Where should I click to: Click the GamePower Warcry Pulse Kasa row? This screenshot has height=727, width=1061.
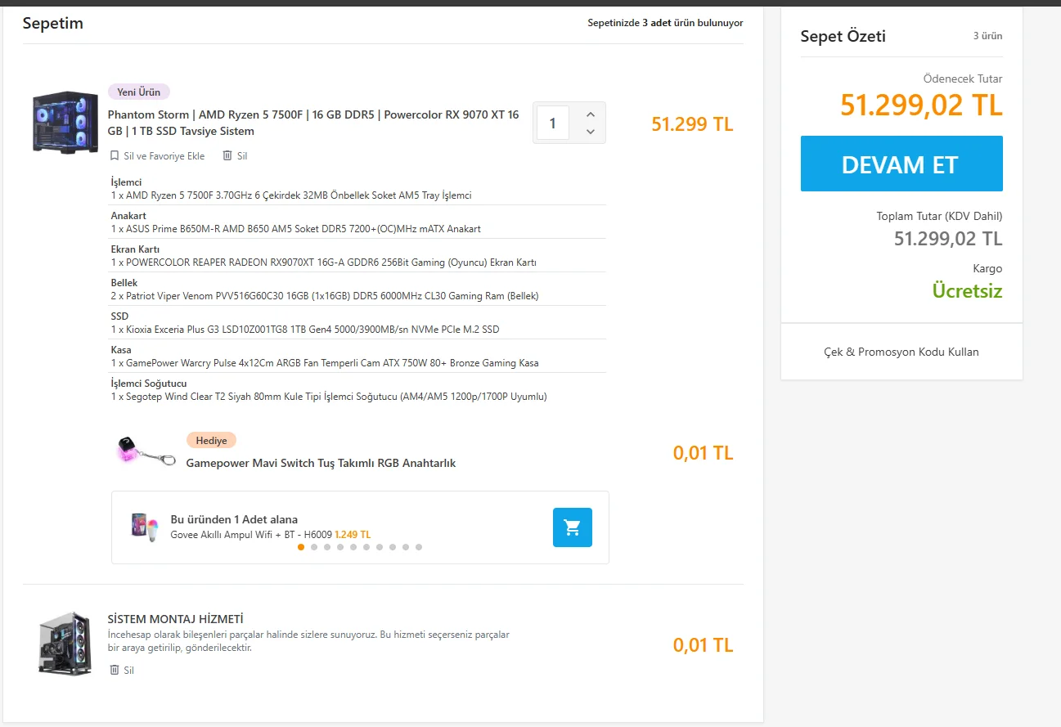click(x=358, y=356)
